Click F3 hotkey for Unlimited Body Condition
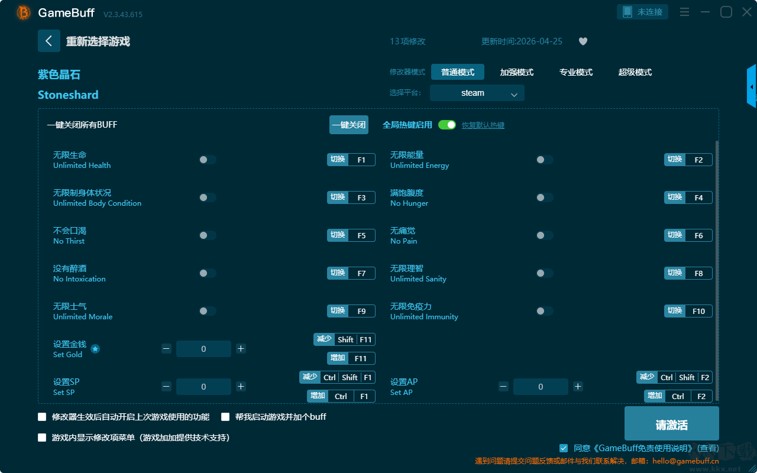This screenshot has width=757, height=473. [351, 197]
